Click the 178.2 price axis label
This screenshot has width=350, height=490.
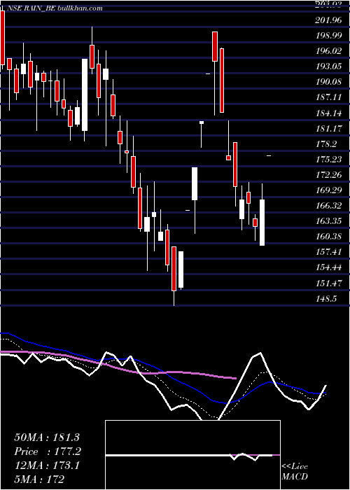coord(325,144)
